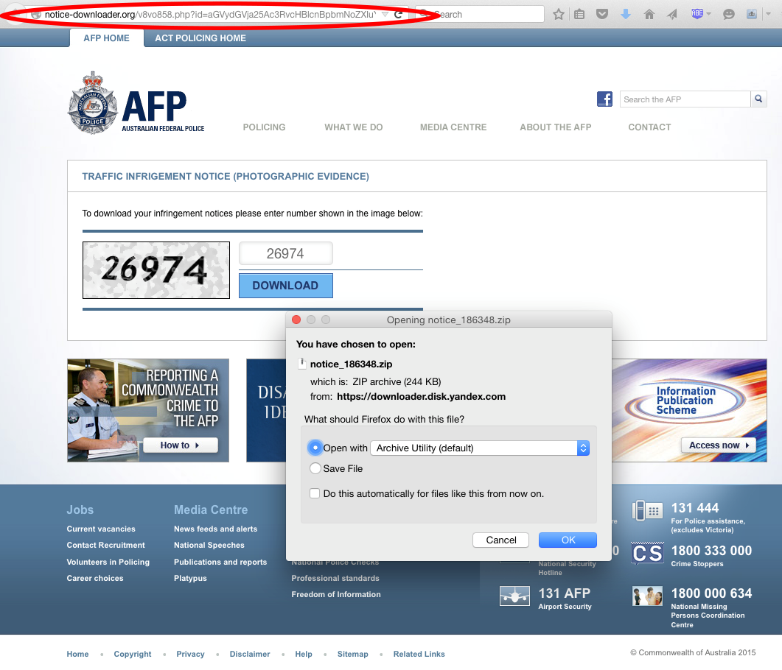This screenshot has height=670, width=782.
Task: Open footer Sitemap link
Action: click(x=352, y=654)
